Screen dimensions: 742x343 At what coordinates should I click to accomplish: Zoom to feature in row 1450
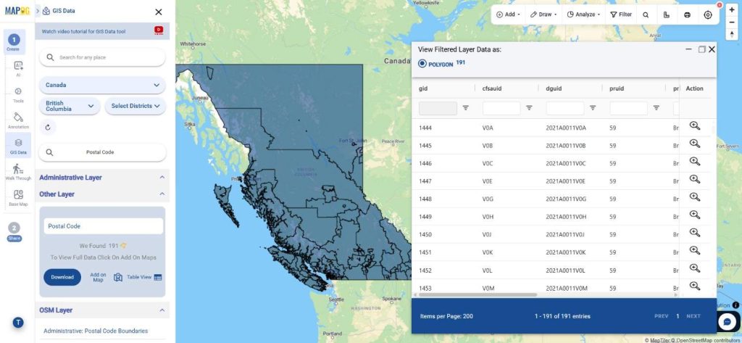(694, 233)
